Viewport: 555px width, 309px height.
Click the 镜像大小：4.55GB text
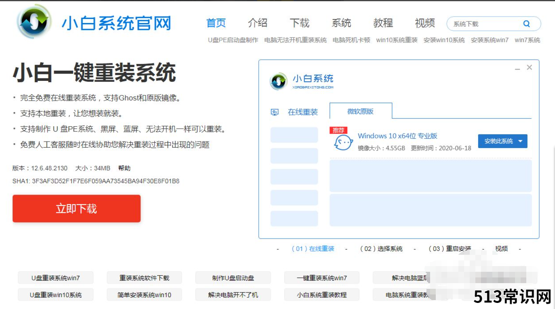pyautogui.click(x=381, y=148)
